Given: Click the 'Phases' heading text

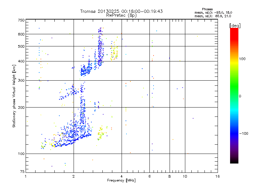Looking at the screenshot, I should click(207, 9).
